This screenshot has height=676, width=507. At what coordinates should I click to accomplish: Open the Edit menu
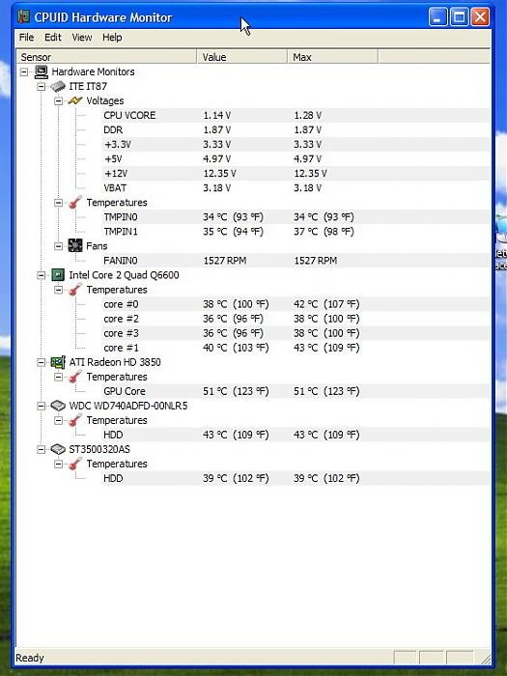click(x=52, y=38)
